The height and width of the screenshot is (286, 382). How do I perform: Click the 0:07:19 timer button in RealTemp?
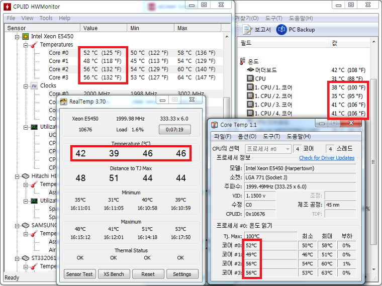[x=175, y=129]
